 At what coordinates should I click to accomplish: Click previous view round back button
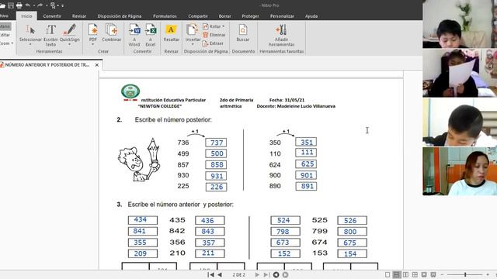tap(276, 274)
